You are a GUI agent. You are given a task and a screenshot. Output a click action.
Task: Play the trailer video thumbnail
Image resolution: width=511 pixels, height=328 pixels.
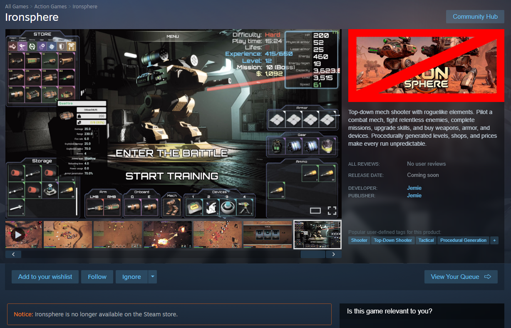(24, 235)
